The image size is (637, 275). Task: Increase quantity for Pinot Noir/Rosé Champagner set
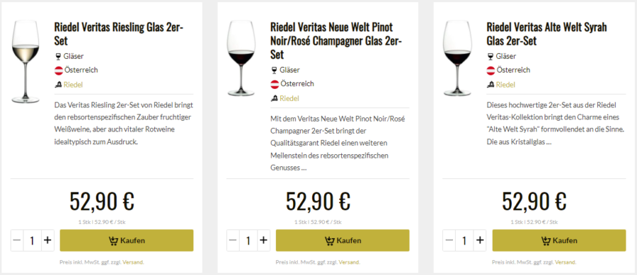pos(264,240)
